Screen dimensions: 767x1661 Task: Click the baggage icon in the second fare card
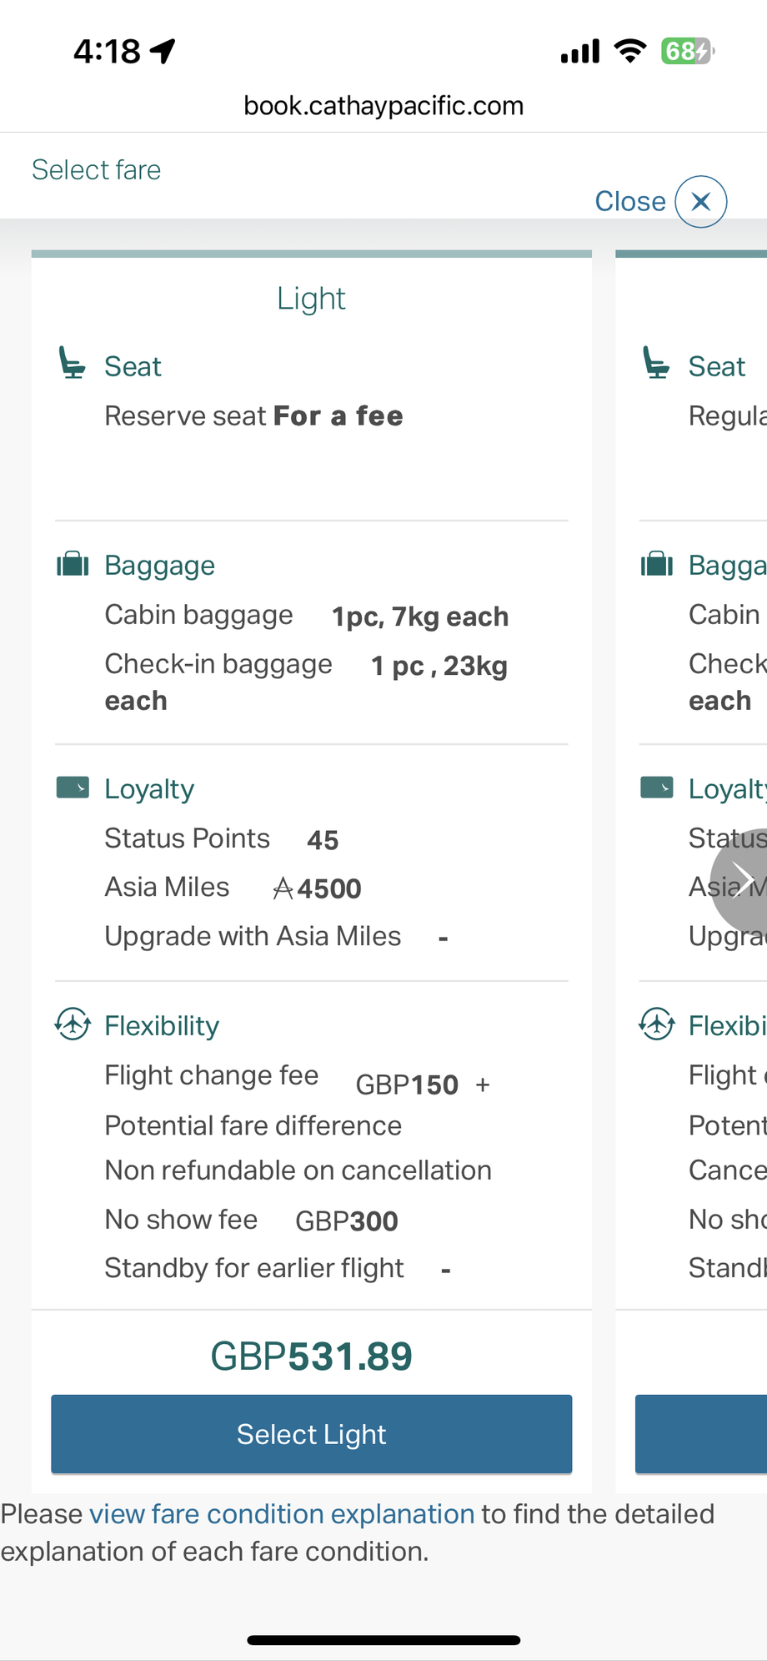coord(657,565)
